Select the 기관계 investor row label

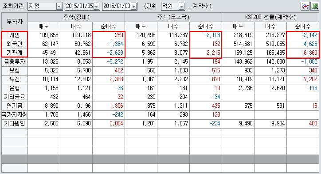point(14,53)
